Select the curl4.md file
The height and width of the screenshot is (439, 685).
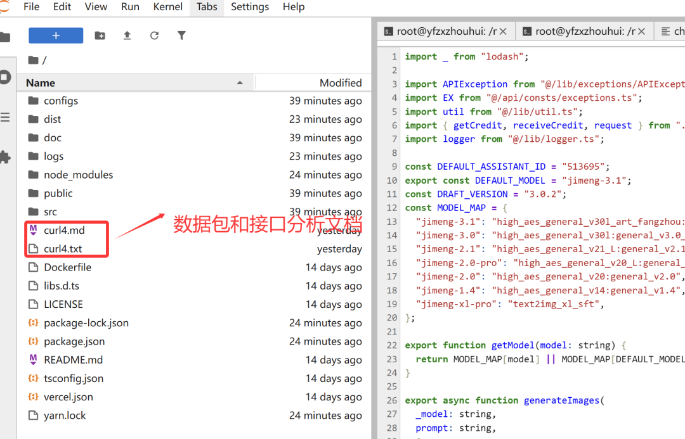pos(64,231)
